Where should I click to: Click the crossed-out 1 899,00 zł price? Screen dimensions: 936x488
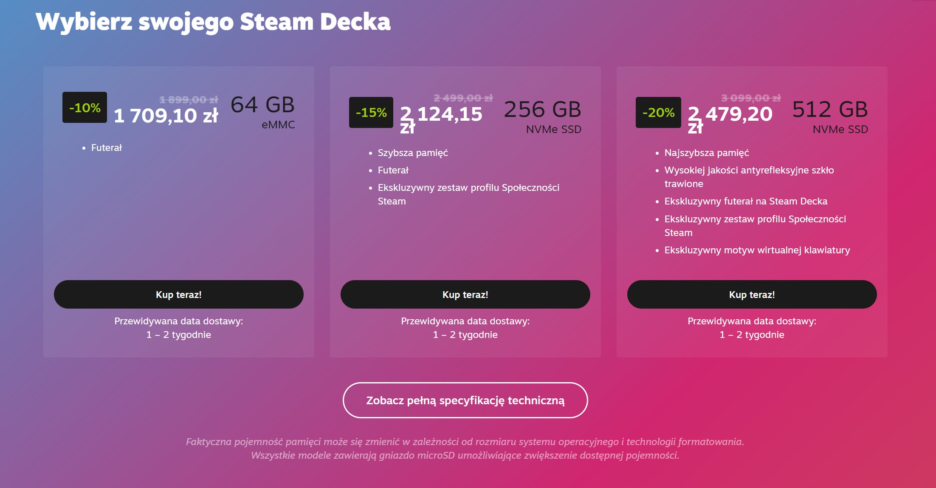tap(189, 99)
